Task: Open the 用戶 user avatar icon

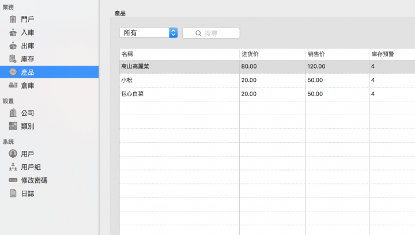Action: pyautogui.click(x=13, y=154)
